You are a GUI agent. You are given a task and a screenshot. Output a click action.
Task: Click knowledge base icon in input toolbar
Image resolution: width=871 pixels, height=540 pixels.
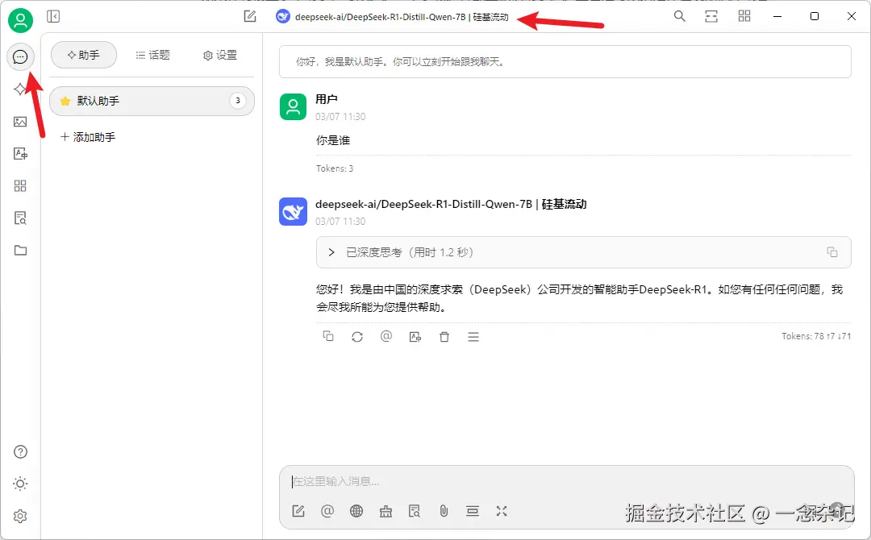(x=415, y=511)
